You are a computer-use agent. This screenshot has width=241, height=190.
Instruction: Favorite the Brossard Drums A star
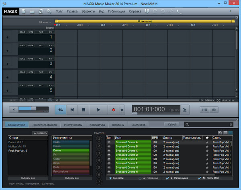tap(207, 142)
